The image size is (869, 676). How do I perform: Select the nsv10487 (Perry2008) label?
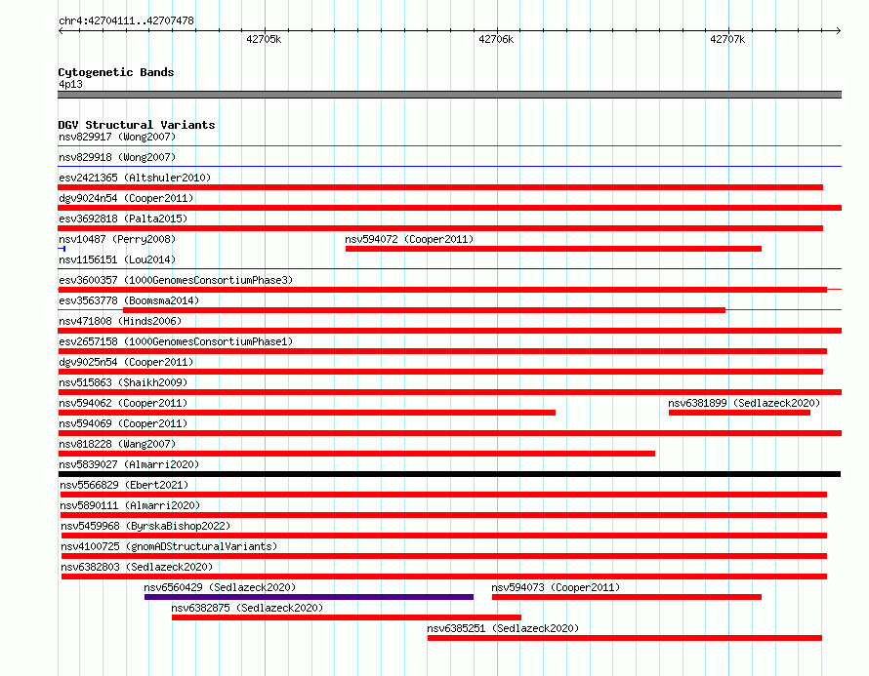117,239
